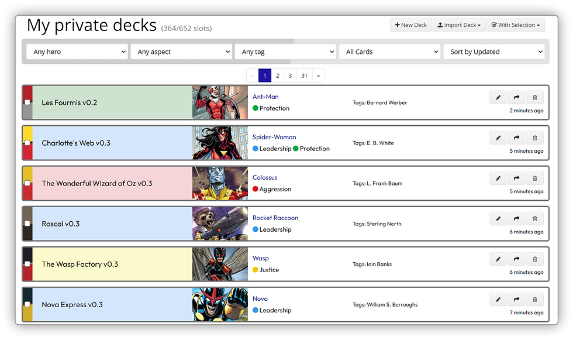Delete the Nova Express v0.3 deck
Screen dimensions: 573x340
click(534, 300)
